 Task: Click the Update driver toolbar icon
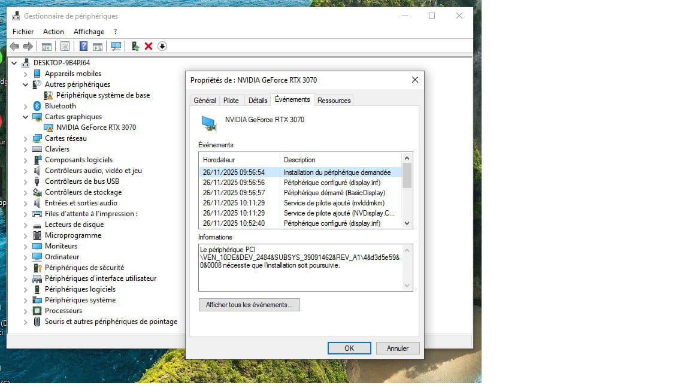[135, 46]
